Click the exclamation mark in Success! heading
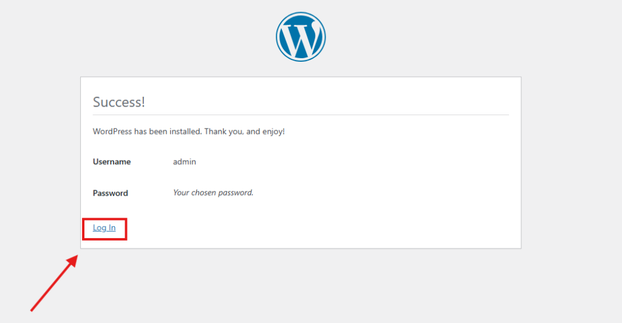The image size is (622, 323). 143,102
